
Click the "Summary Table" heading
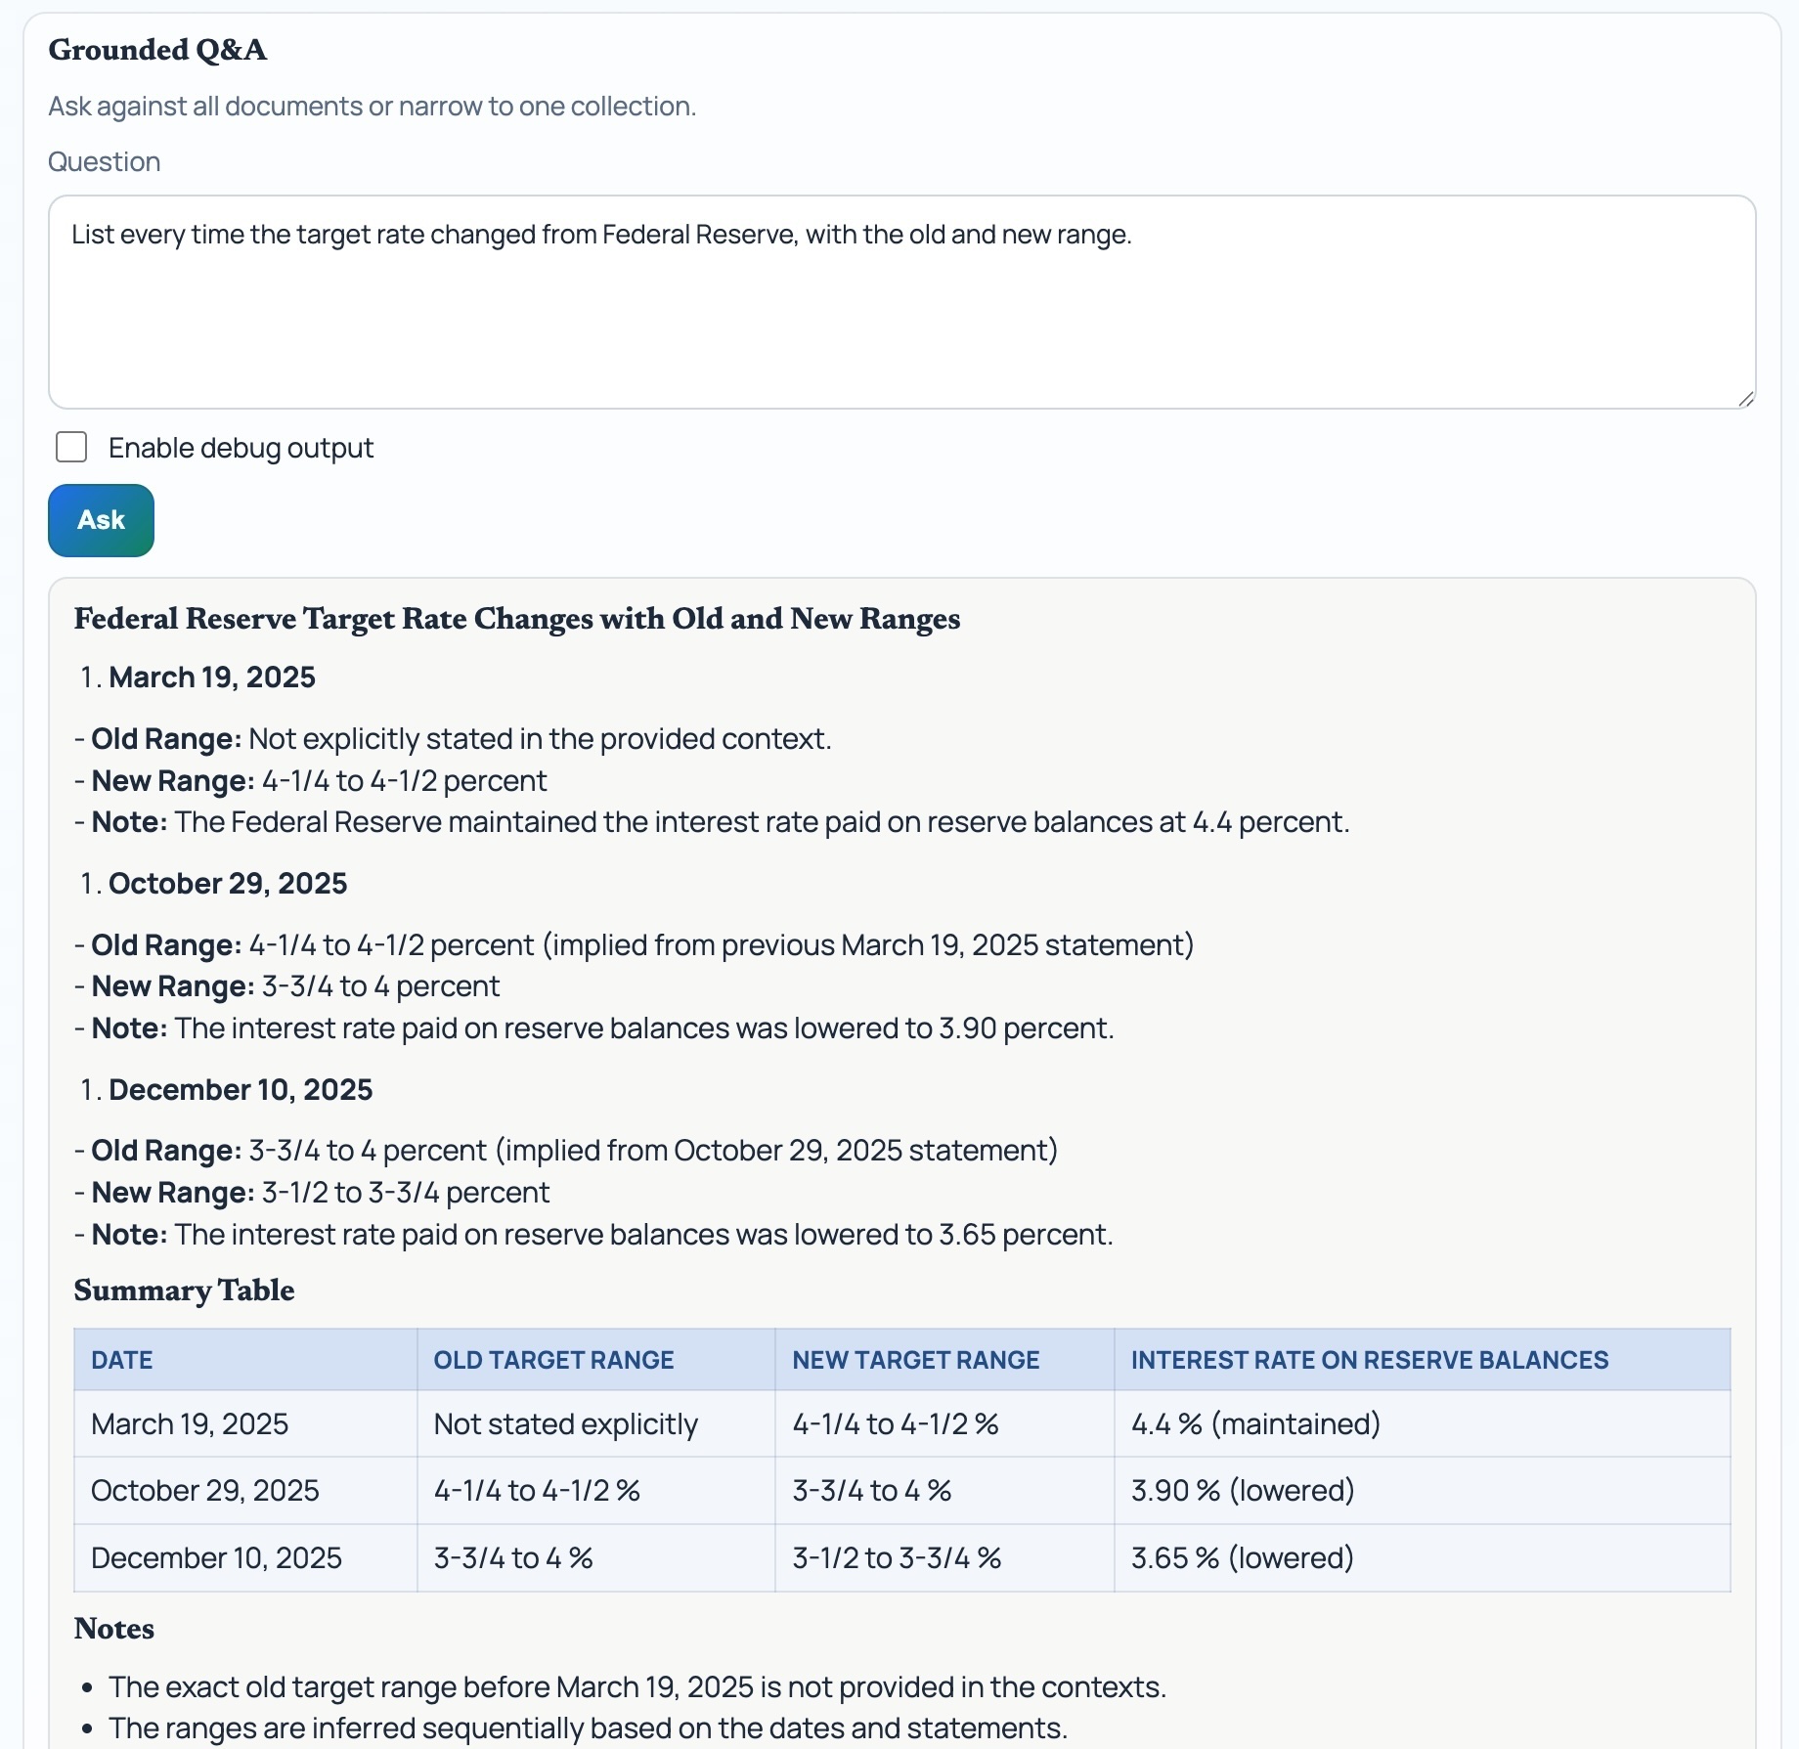[x=184, y=1290]
